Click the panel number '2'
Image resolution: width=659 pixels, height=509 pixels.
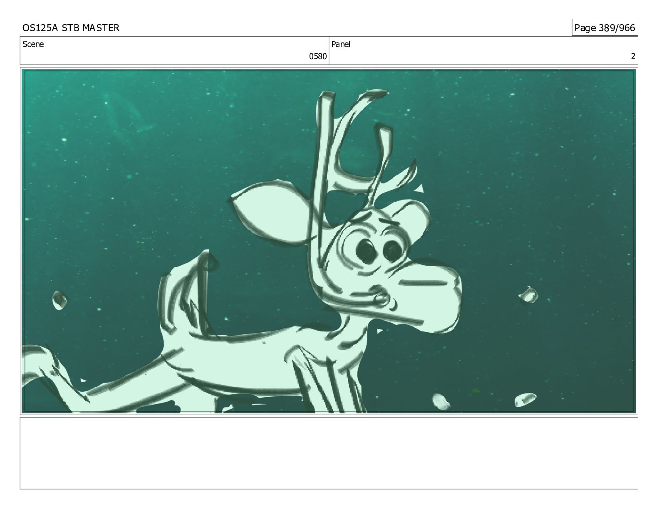pos(633,57)
